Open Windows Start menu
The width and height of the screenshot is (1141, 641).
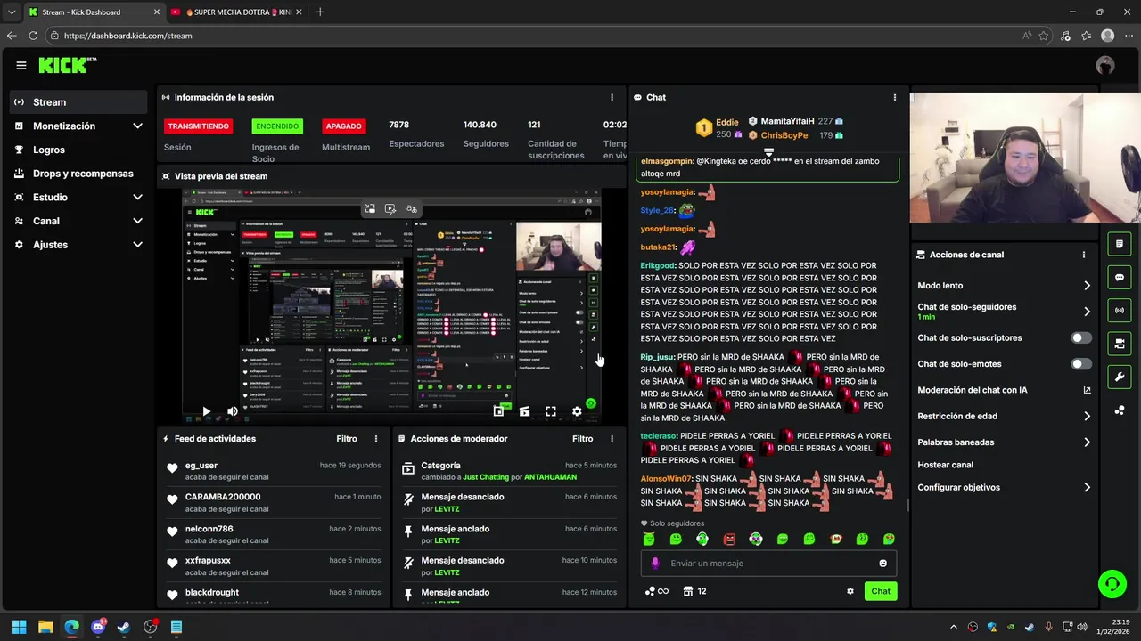(19, 627)
